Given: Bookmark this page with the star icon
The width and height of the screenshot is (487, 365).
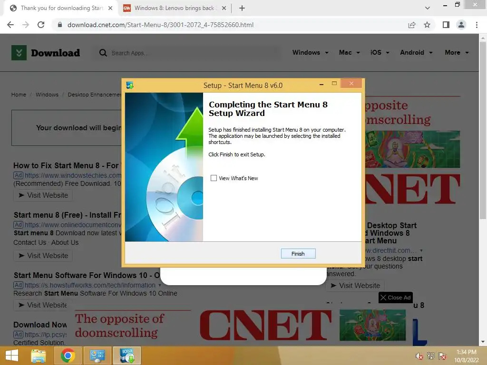Looking at the screenshot, I should (427, 25).
